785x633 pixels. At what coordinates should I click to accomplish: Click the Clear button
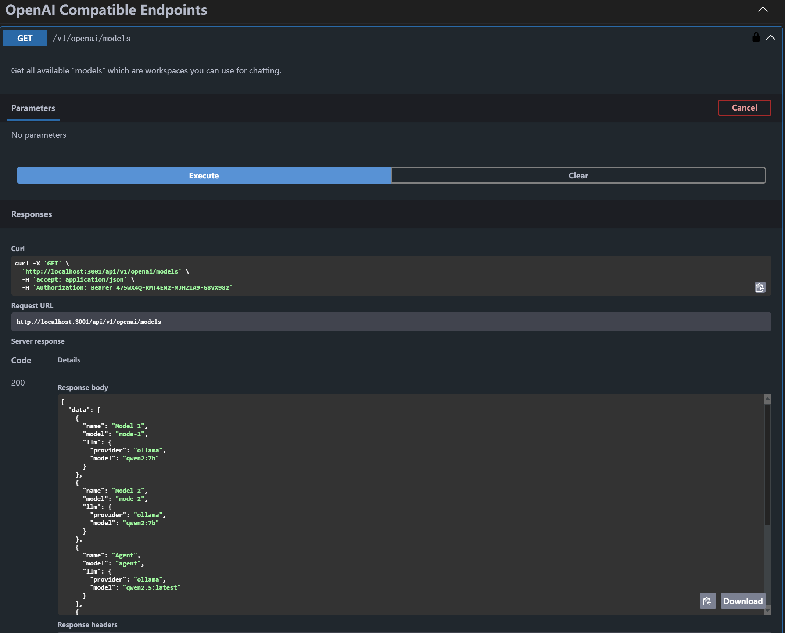coord(578,176)
